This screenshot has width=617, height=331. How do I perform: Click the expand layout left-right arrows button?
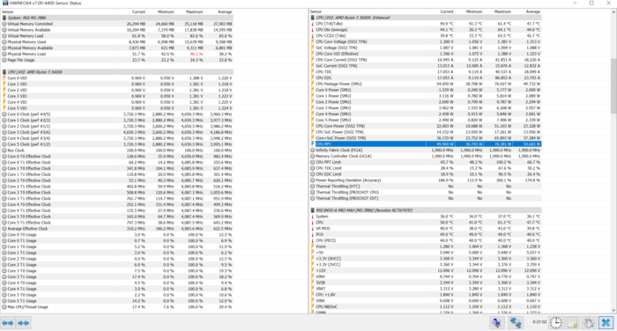pyautogui.click(x=8, y=323)
